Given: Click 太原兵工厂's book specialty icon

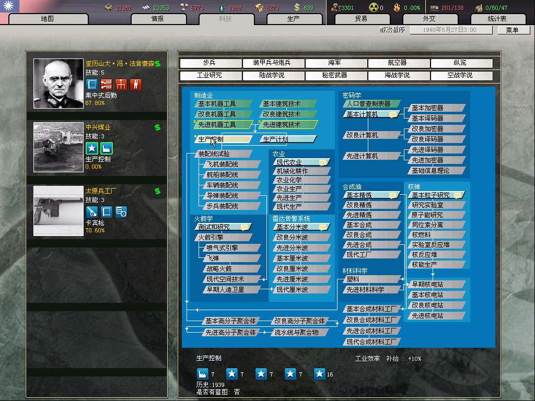Looking at the screenshot, I should [107, 212].
